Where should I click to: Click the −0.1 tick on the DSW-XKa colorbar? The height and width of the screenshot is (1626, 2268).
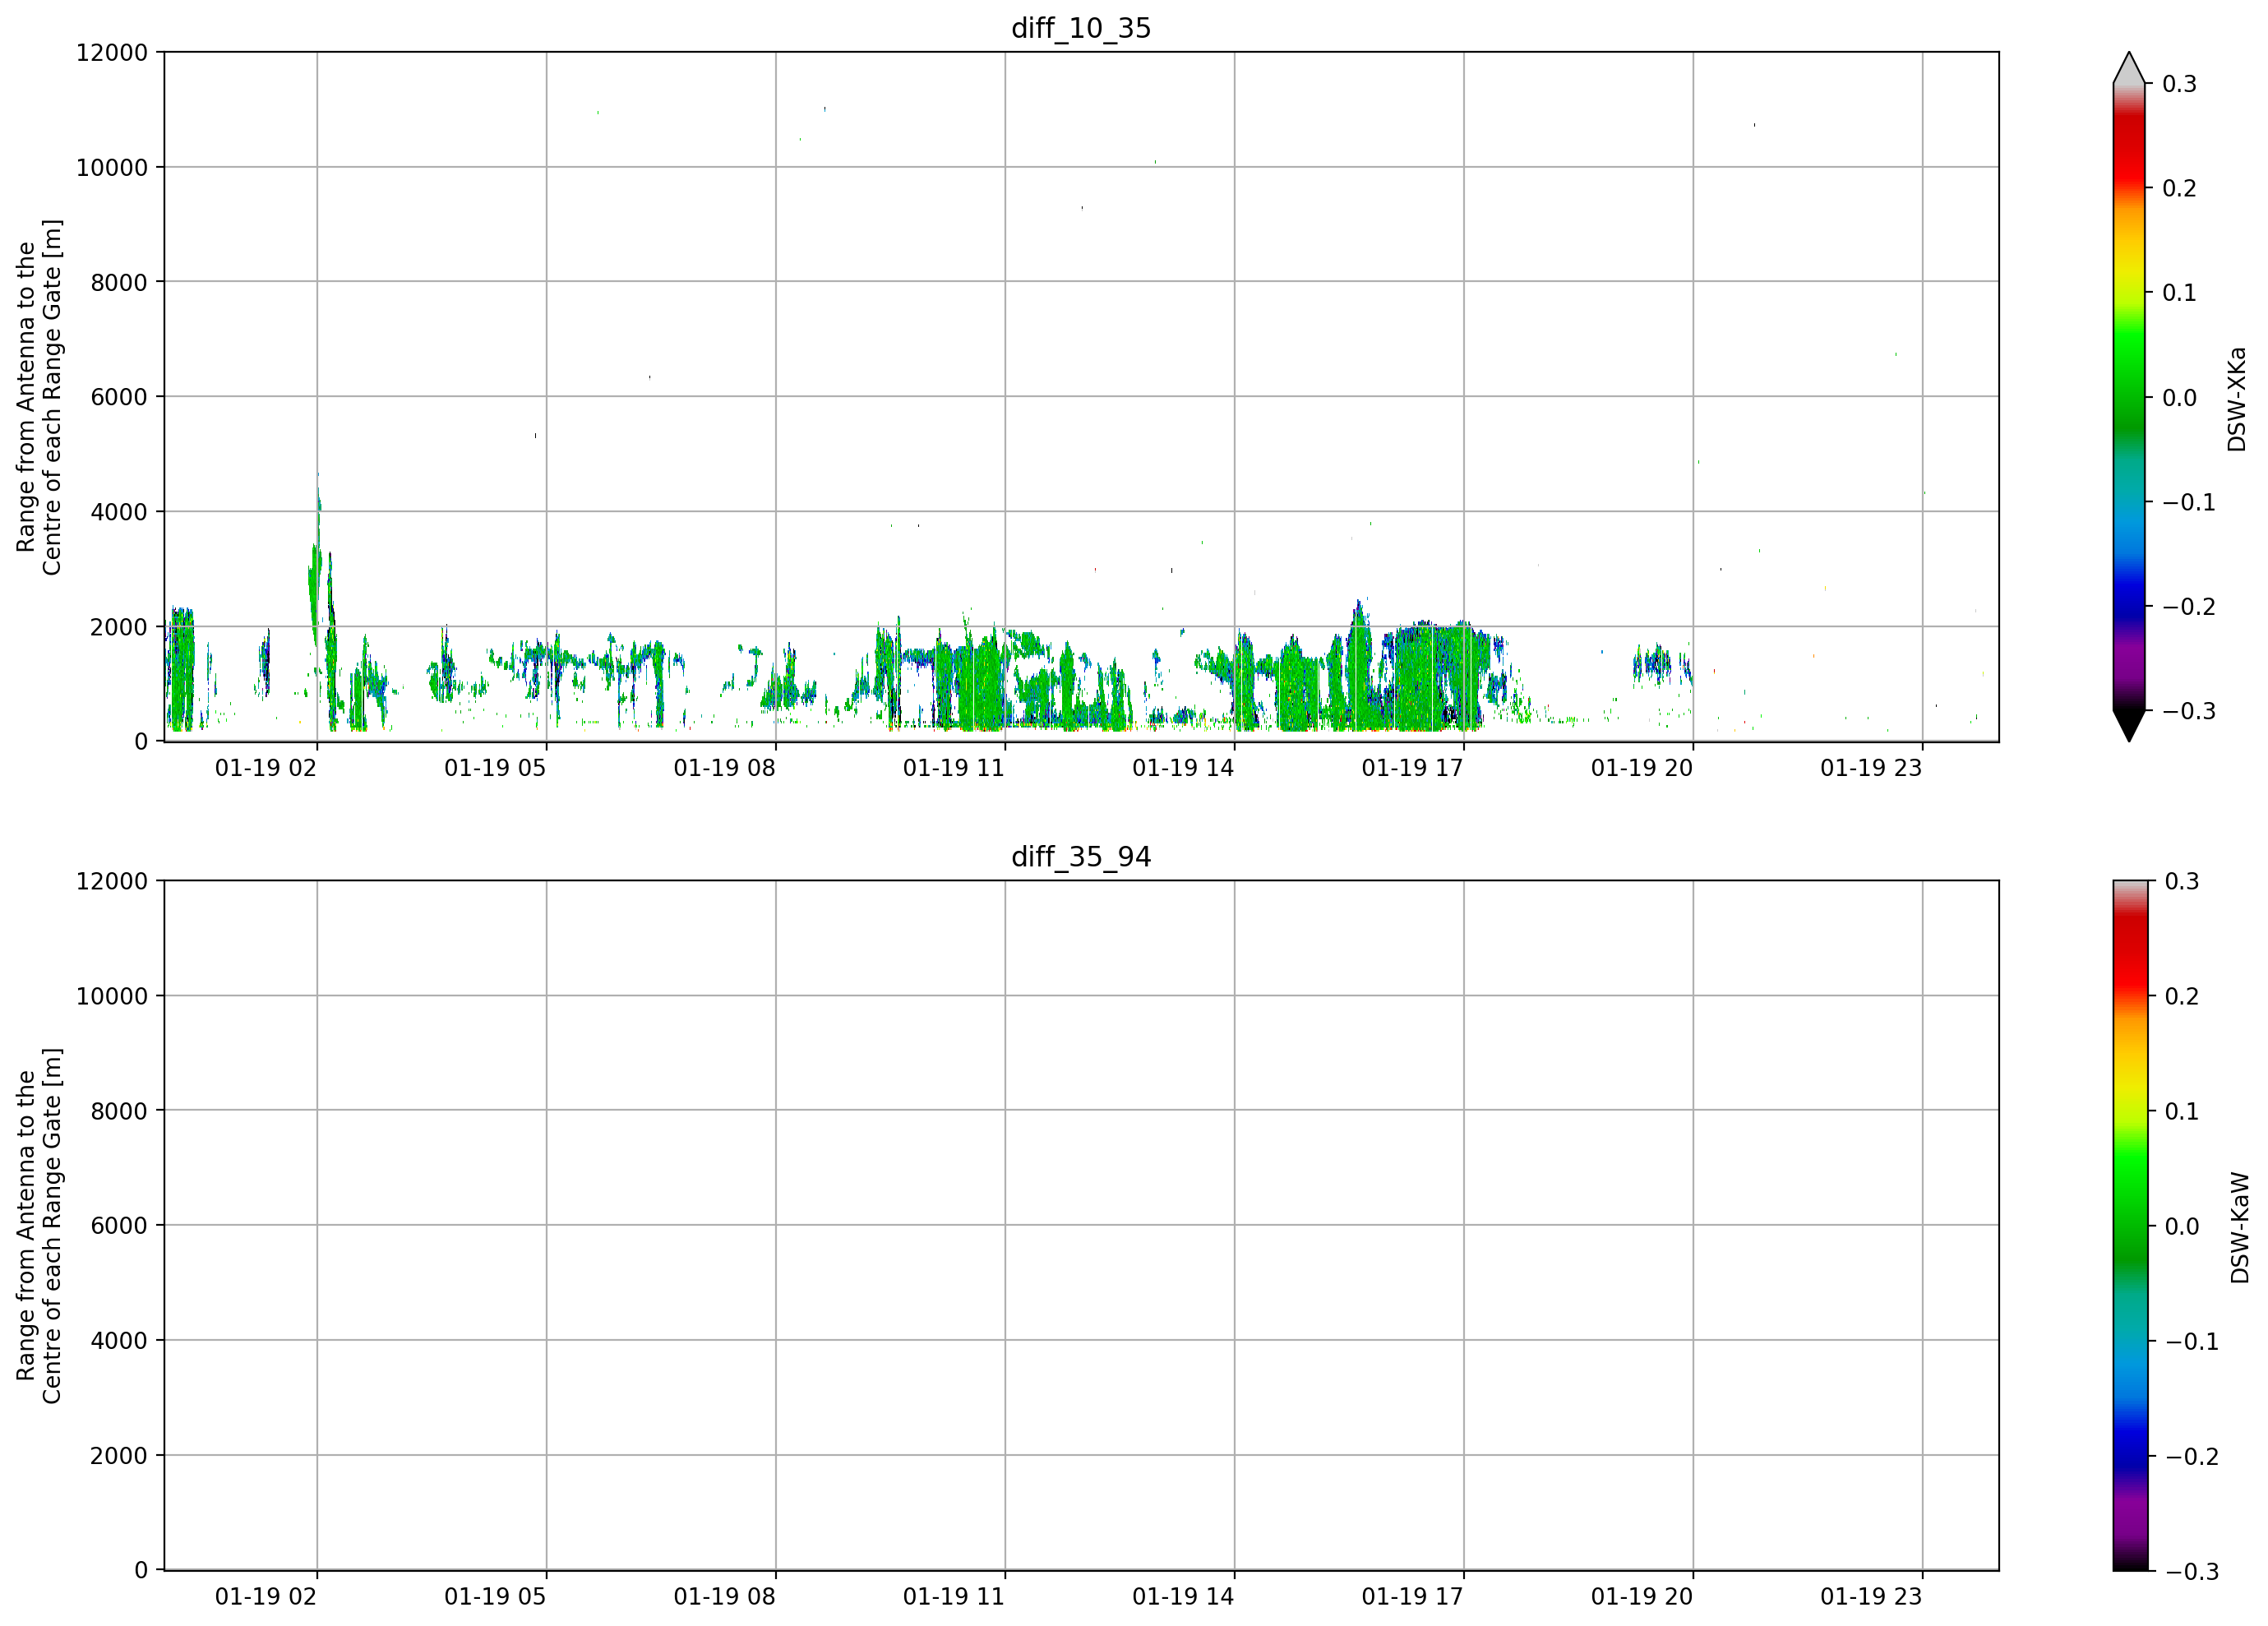click(2189, 502)
